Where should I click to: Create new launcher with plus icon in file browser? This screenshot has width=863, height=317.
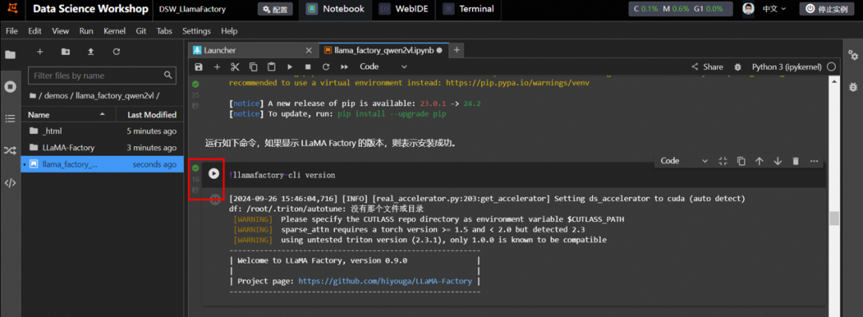(40, 51)
